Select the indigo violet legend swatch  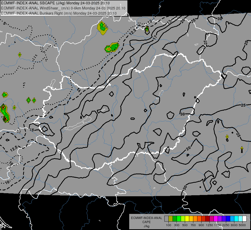click(224, 219)
